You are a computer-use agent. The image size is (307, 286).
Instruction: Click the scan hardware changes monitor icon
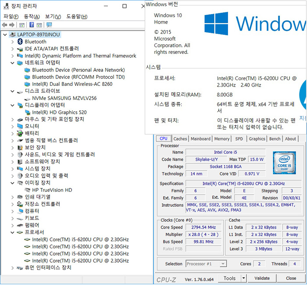click(49, 25)
